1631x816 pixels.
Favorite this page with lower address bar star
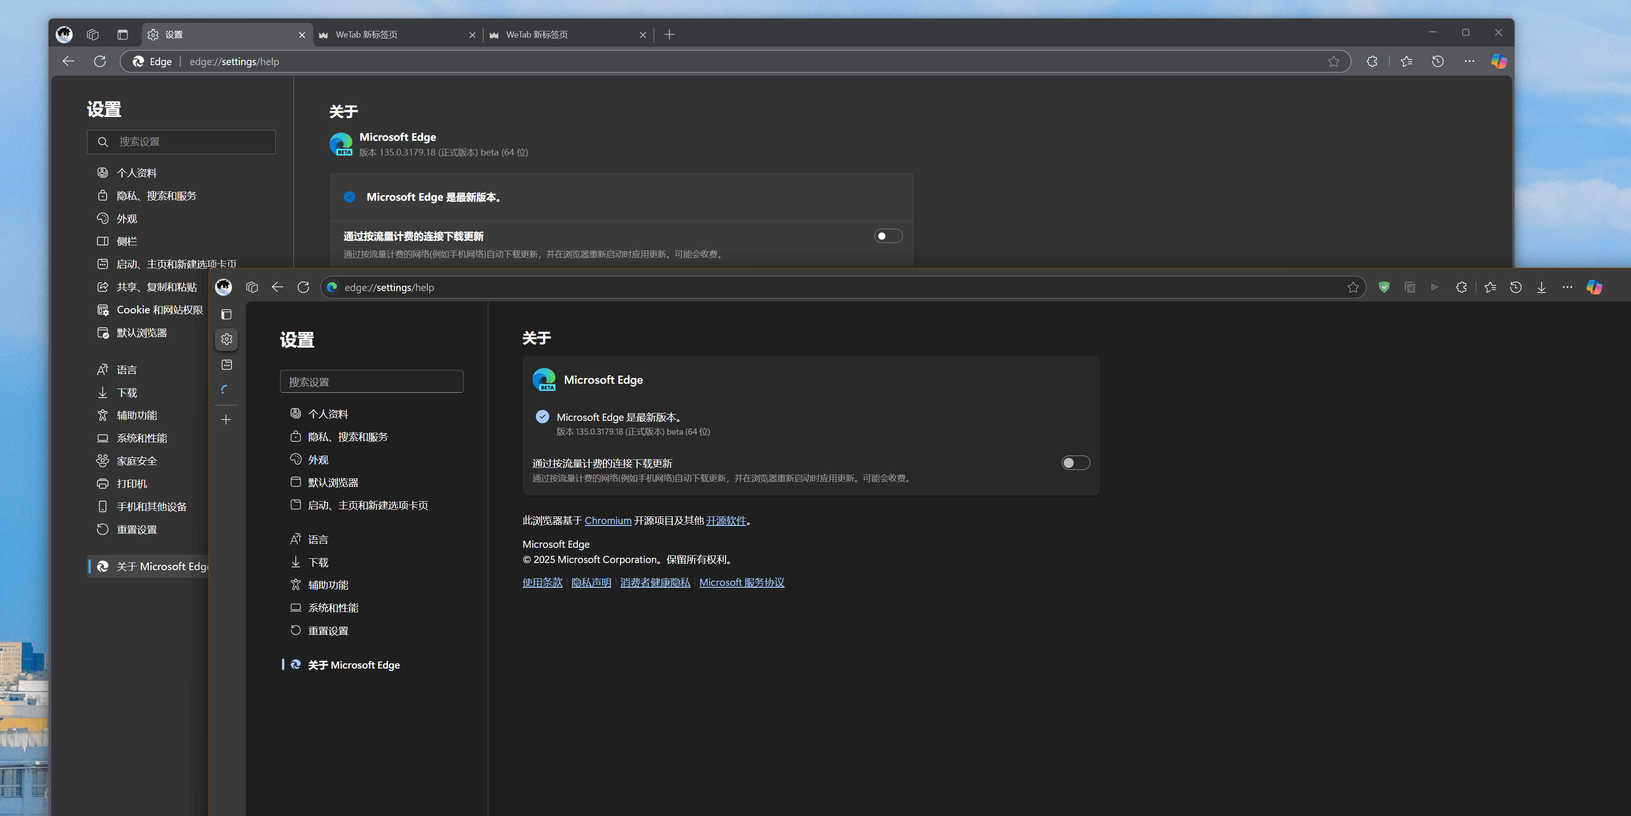point(1352,287)
